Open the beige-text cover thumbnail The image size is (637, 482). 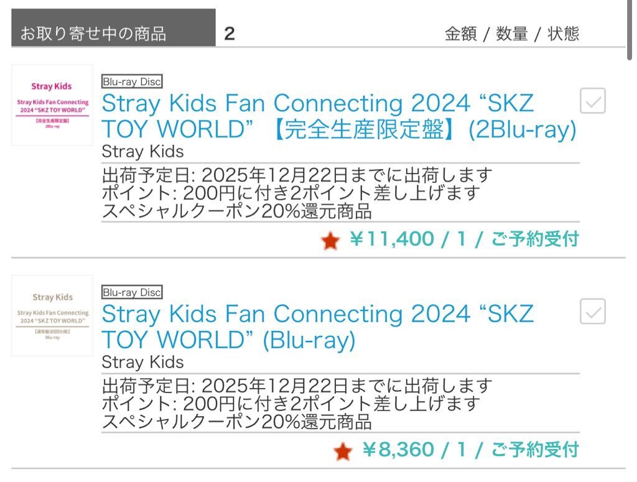(52, 315)
